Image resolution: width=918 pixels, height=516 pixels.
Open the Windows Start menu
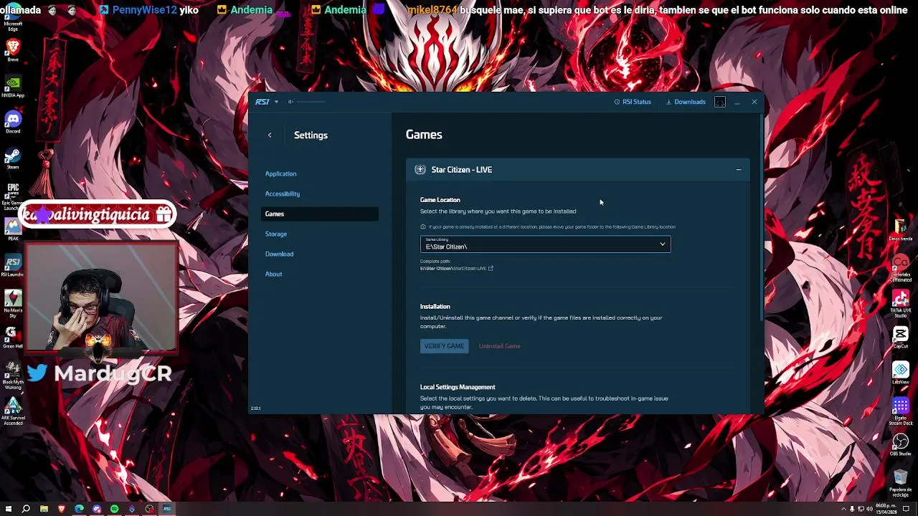[9, 509]
